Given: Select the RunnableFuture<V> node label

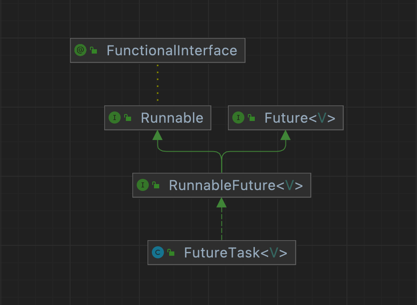Looking at the screenshot, I should 236,185.
